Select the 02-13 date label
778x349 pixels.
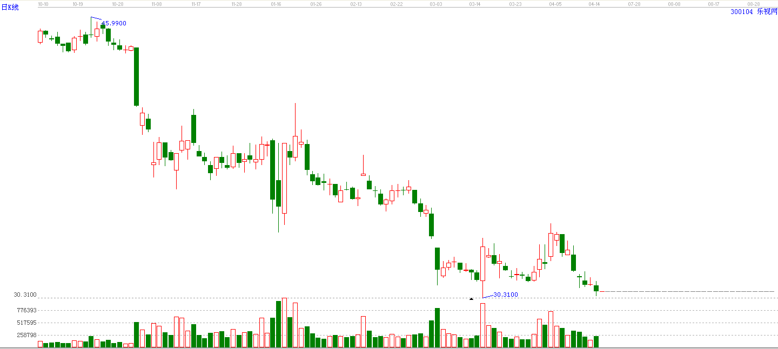(x=356, y=4)
